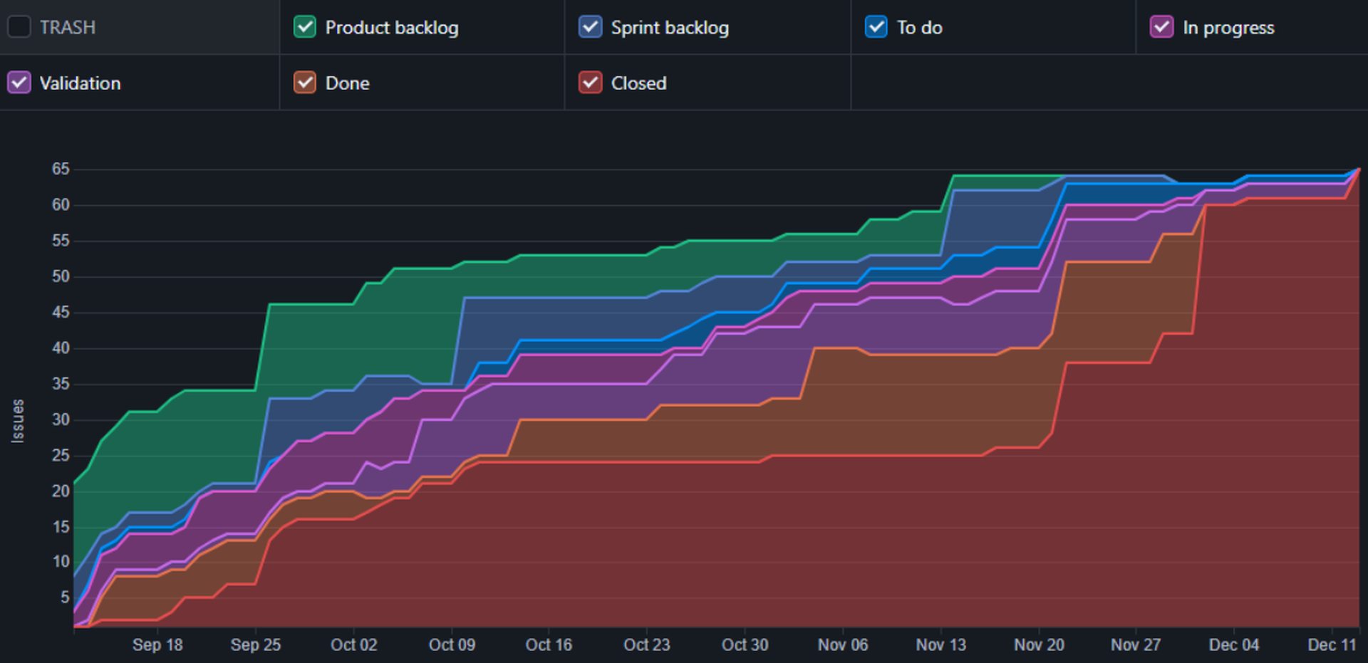
Task: Click the 20 value on y-axis
Action: (x=61, y=491)
